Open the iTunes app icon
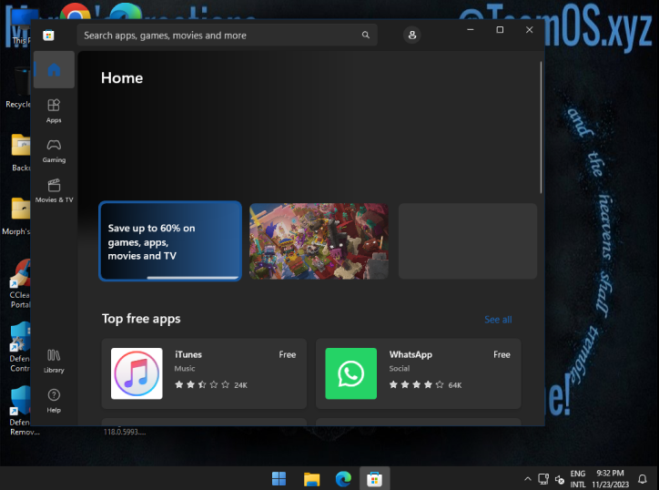 coord(137,373)
